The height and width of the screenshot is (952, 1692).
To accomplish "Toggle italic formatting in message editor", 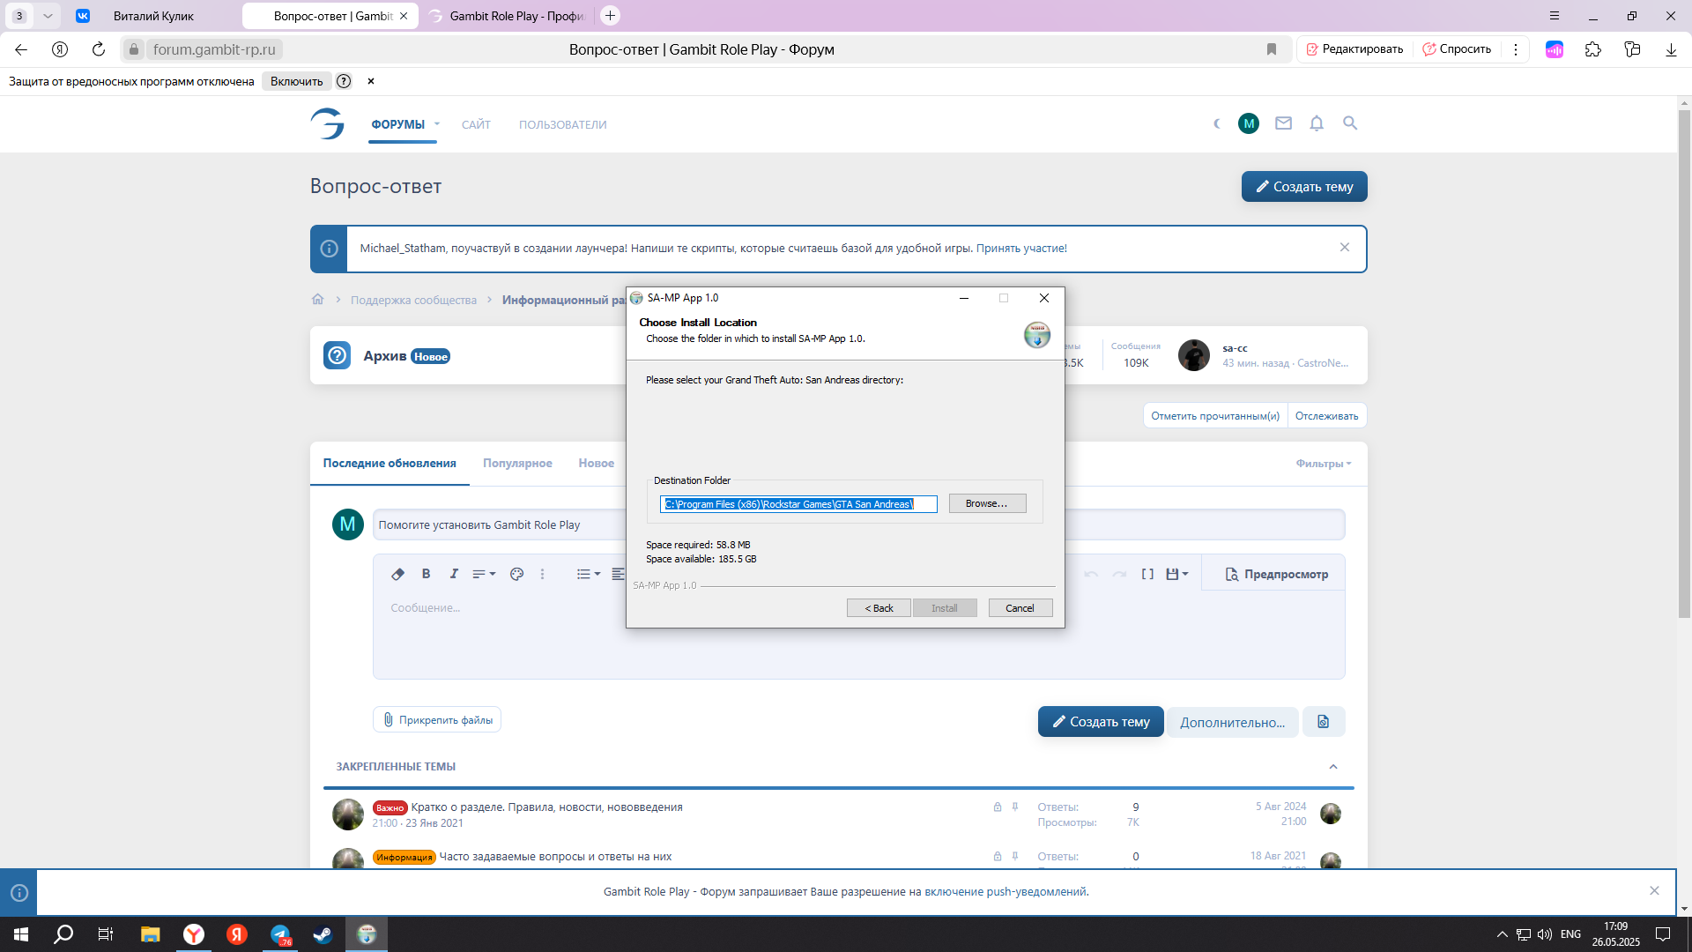I will (454, 574).
